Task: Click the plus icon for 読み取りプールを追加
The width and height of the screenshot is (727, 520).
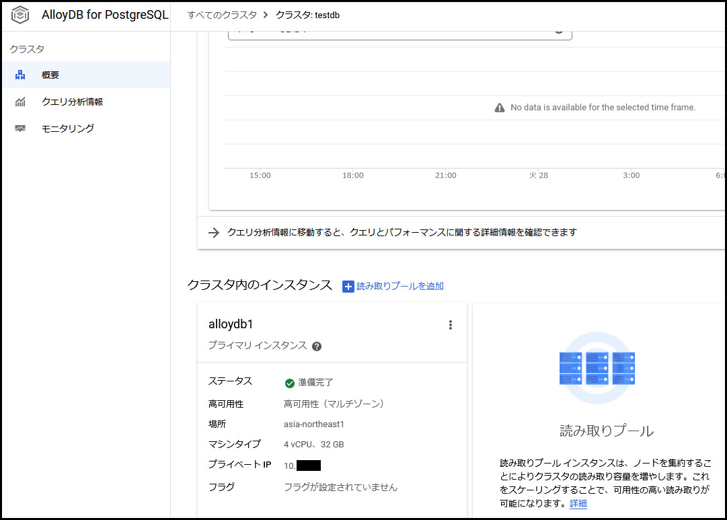Action: tap(348, 287)
